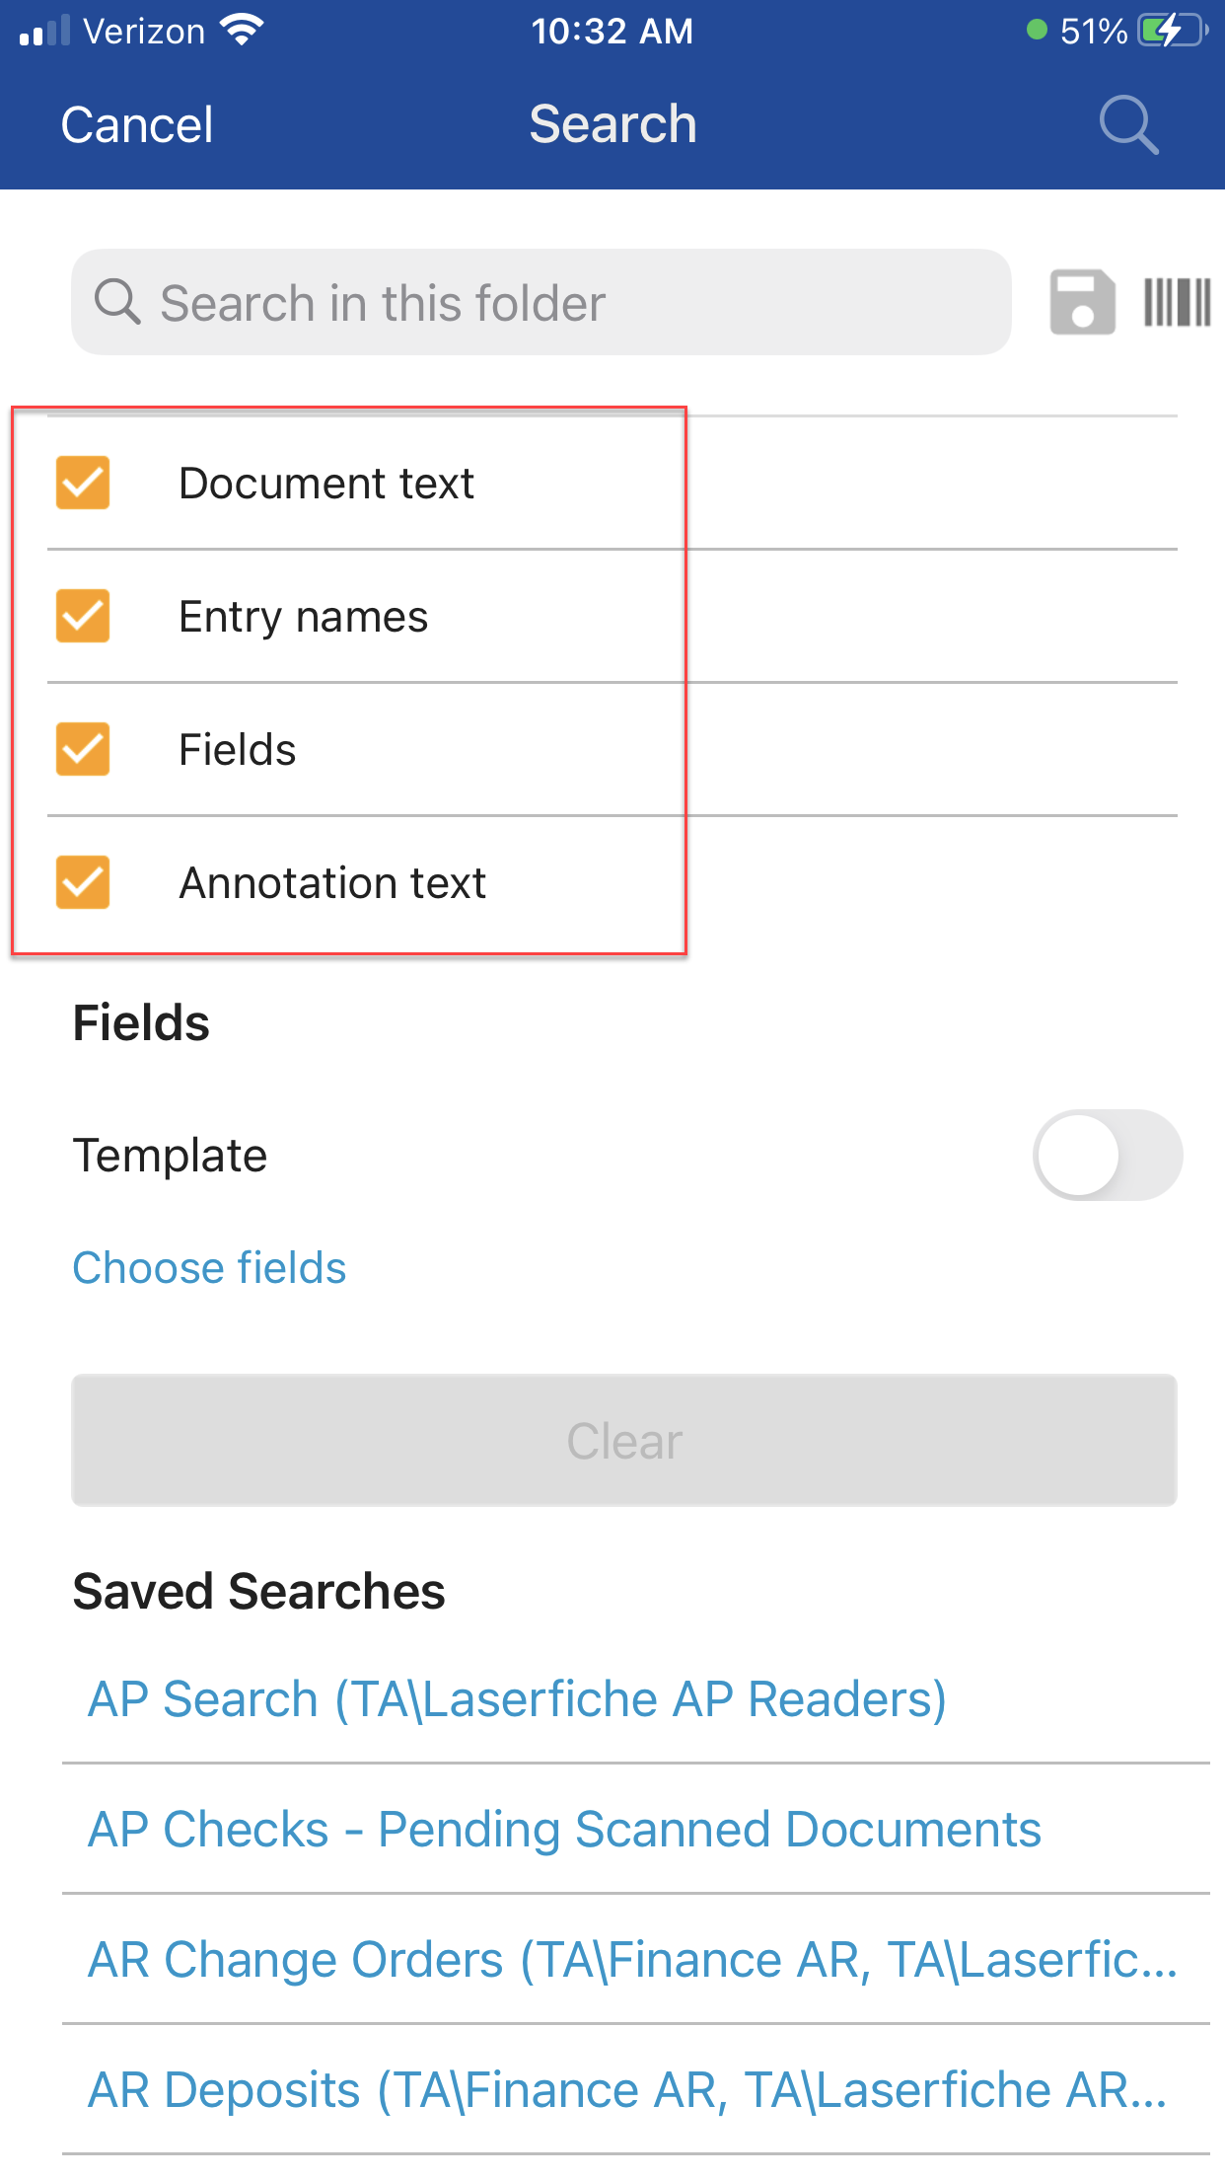Open the AR Deposits saved search
1225x2179 pixels.
pos(627,2090)
